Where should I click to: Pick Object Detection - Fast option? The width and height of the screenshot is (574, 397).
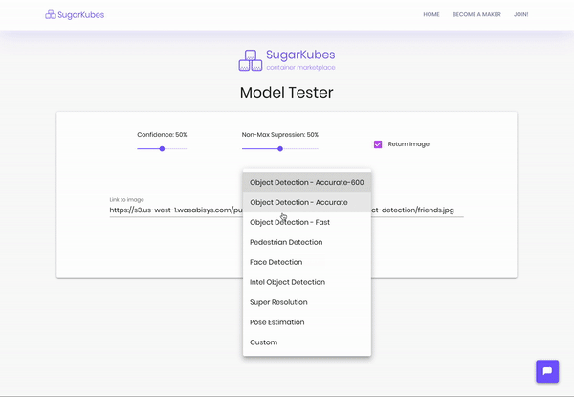click(x=307, y=222)
